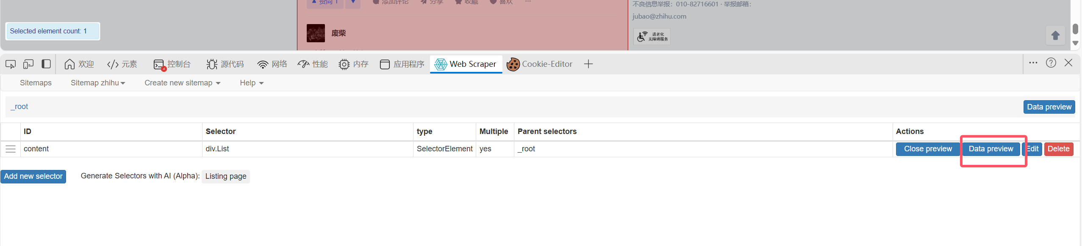Switch to the 控制台 console tab

point(172,64)
